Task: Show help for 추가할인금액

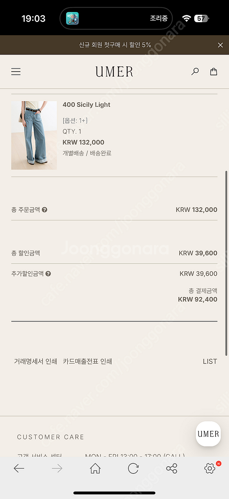Action: [x=48, y=274]
